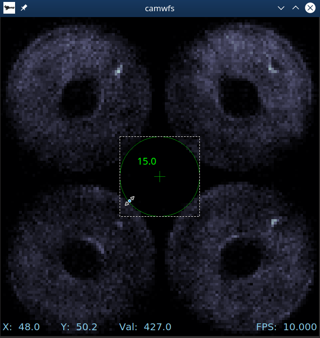320x338 pixels.
Task: Maximize the camwfs window
Action: tap(296, 8)
